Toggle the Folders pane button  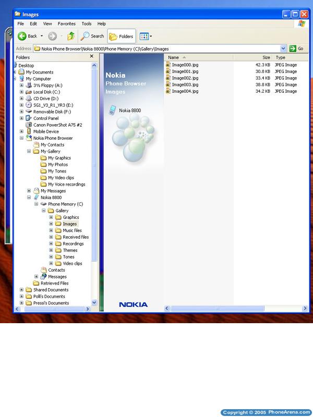point(122,36)
